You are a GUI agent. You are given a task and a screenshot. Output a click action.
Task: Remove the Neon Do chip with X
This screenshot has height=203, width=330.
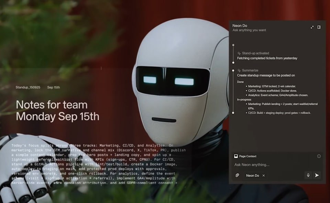(264, 175)
